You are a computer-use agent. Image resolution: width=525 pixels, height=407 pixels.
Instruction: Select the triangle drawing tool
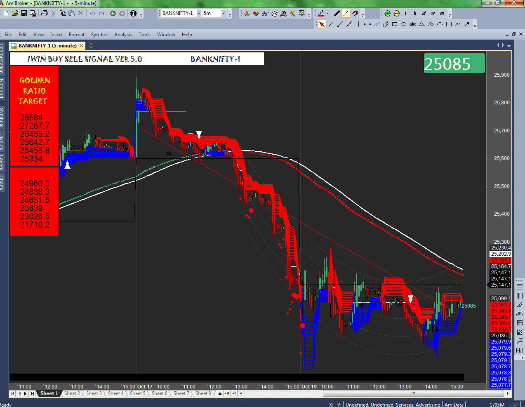[422, 24]
